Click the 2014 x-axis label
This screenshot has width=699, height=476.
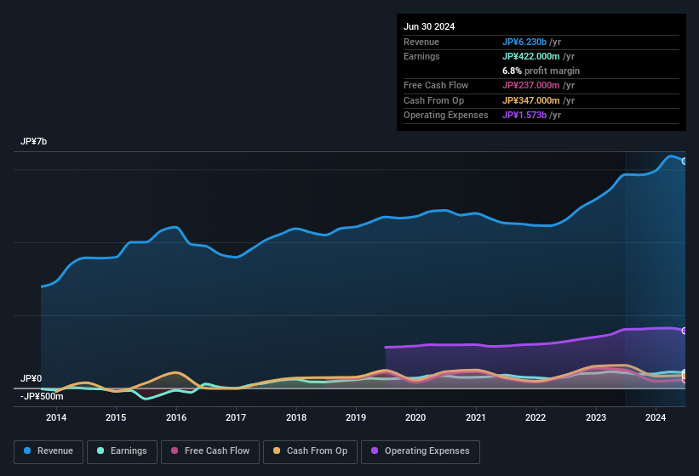pos(56,417)
